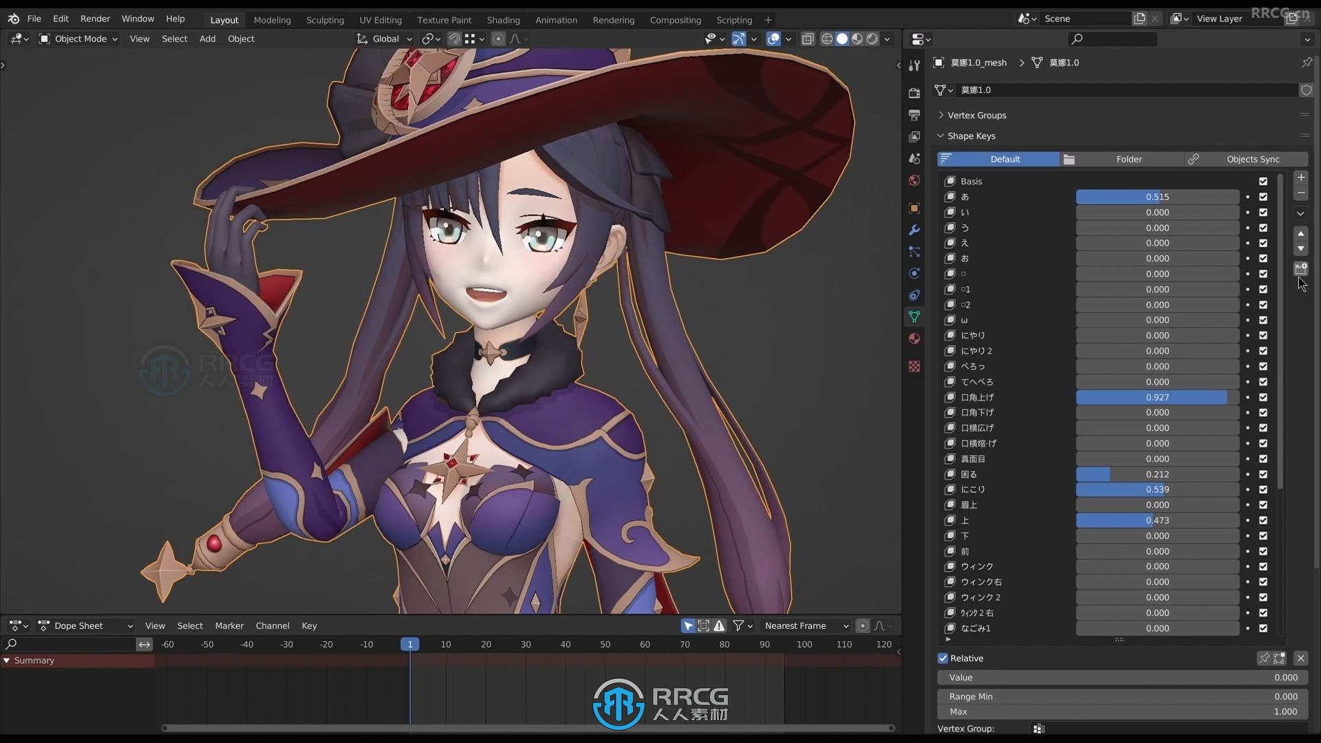Add a new shape key with plus button
The width and height of the screenshot is (1321, 743).
click(x=1300, y=177)
